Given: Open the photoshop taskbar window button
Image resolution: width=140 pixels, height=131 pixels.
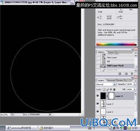Looking at the screenshot, I should (22, 128).
